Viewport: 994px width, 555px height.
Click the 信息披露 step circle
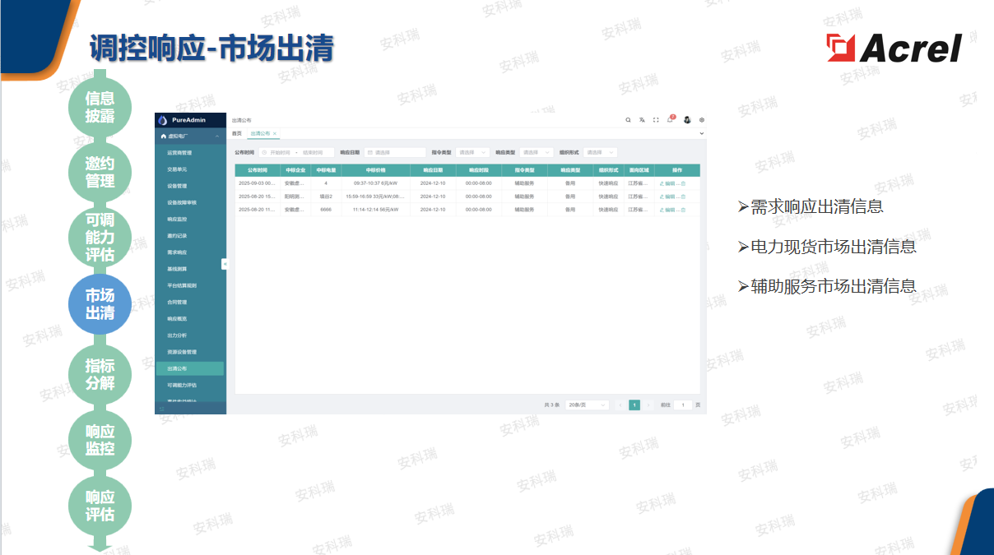[x=100, y=107]
